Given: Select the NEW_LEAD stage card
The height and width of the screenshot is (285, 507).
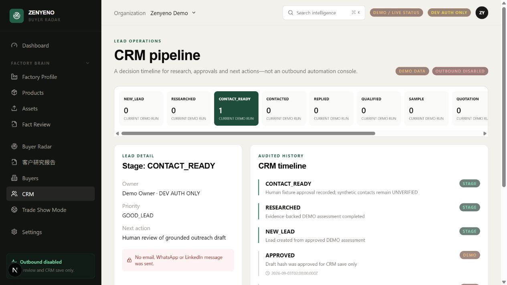Looking at the screenshot, I should click(141, 108).
